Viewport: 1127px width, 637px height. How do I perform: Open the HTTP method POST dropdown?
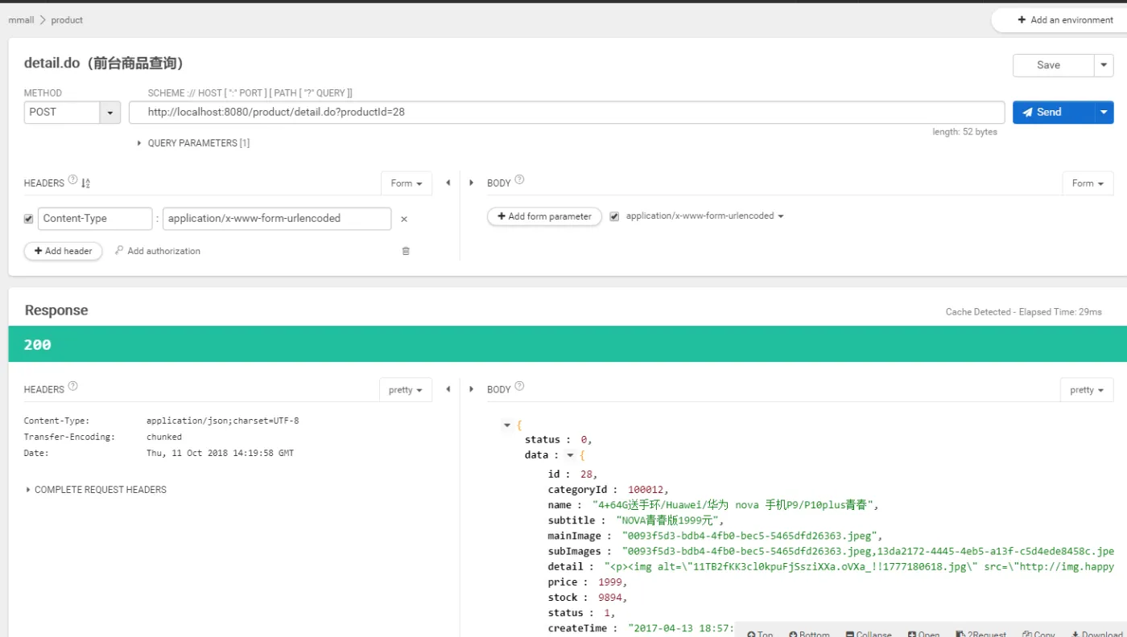pos(72,113)
